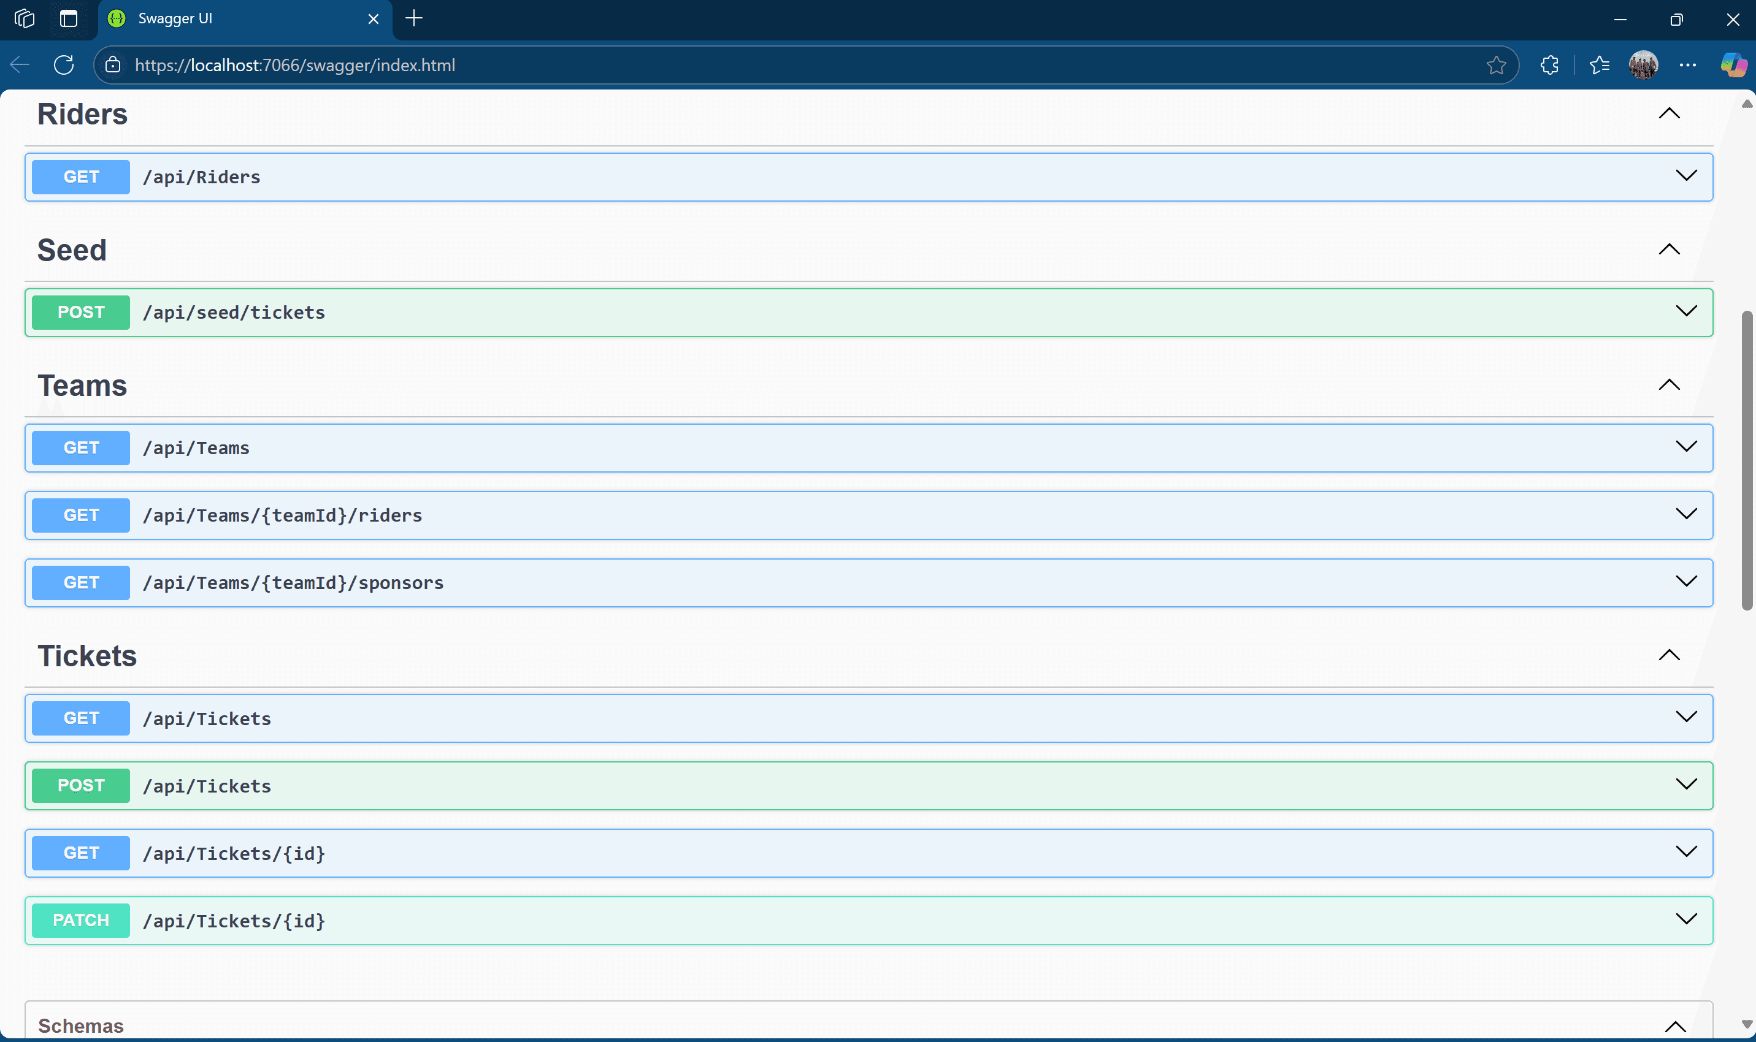The image size is (1756, 1042).
Task: Launch Copilot sidebar icon
Action: pos(1733,66)
